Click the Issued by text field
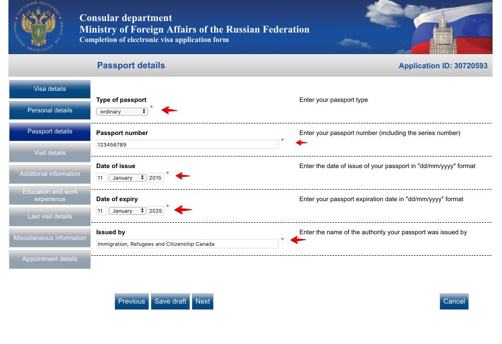This screenshot has height=344, width=502. tap(187, 244)
